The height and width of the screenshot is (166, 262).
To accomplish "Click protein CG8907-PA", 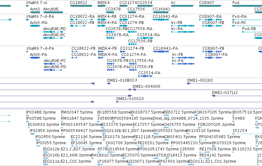I will [x=214, y=58].
